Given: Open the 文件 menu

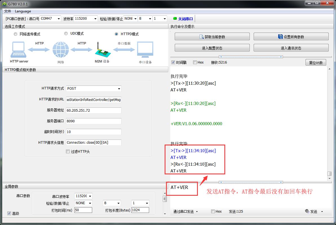Looking at the screenshot, I should [x=8, y=11].
